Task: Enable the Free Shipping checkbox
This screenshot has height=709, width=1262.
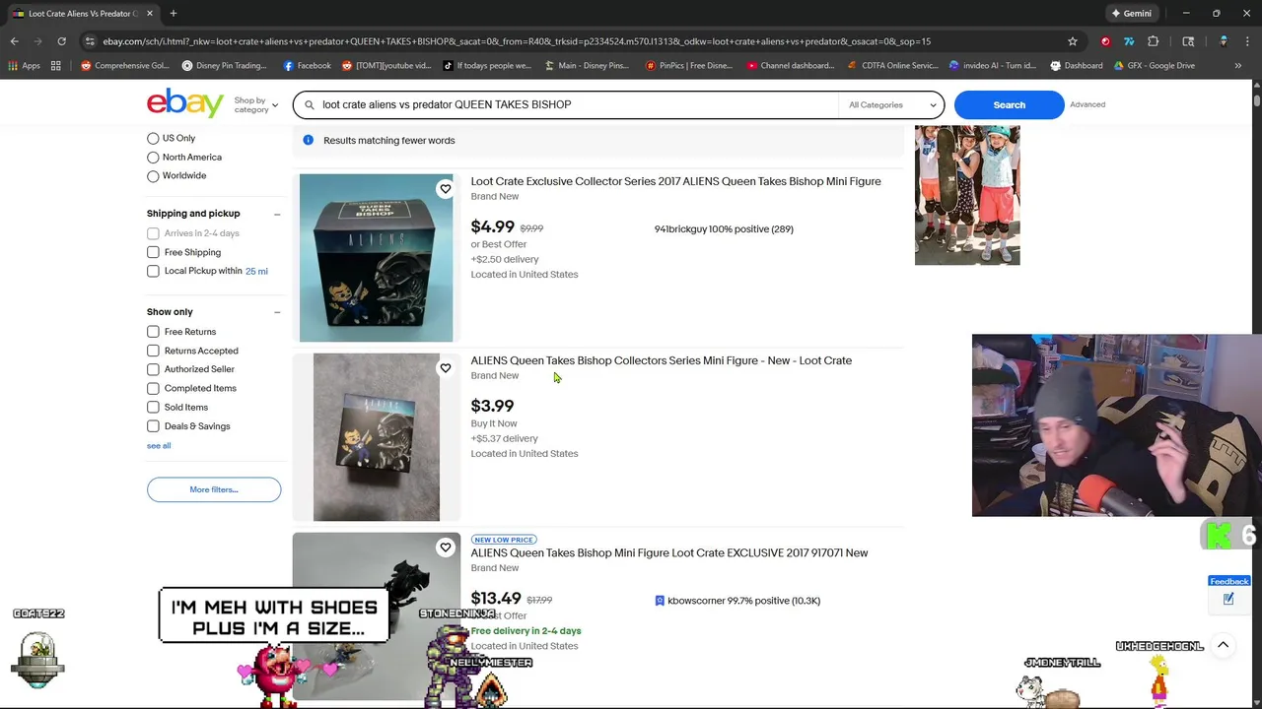Action: (x=153, y=252)
